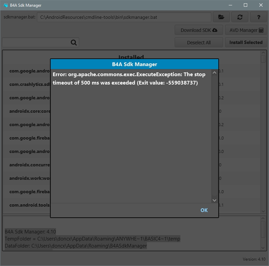Refresh the SDK package list
This screenshot has width=269, height=266.
(240, 17)
